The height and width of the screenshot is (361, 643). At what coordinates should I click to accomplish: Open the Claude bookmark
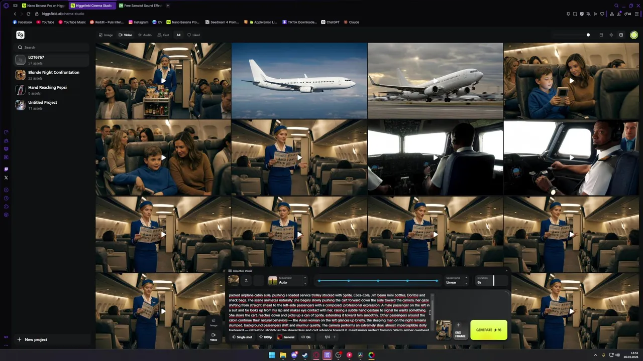tap(351, 22)
